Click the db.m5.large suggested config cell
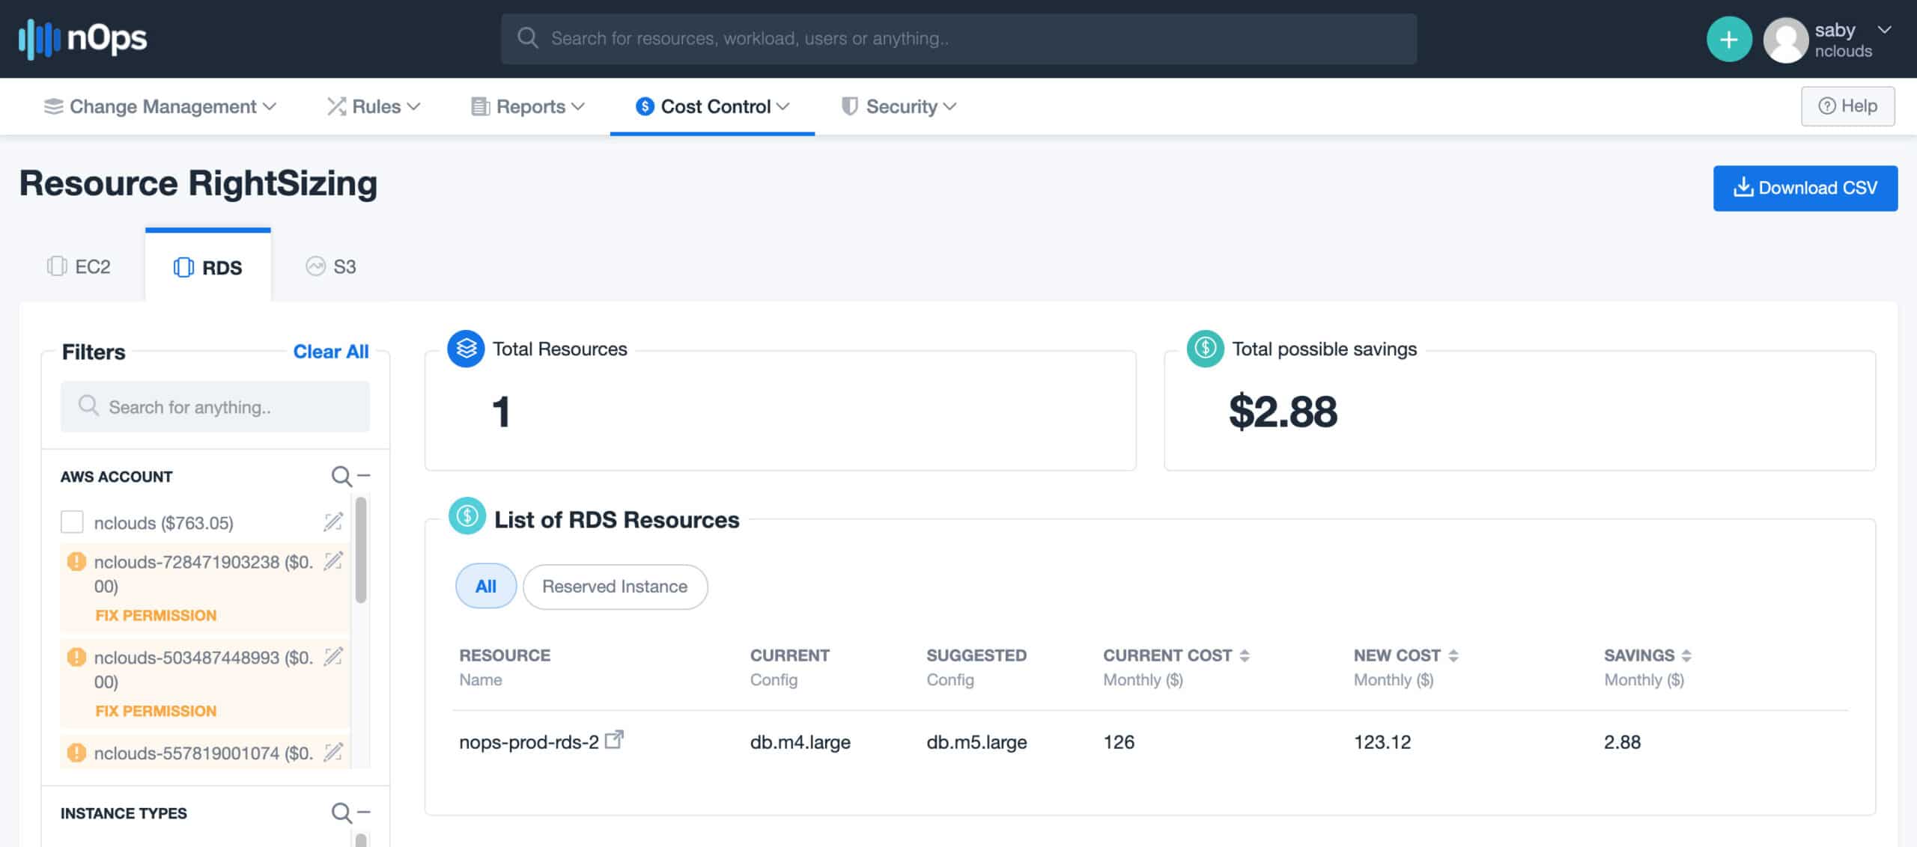1917x847 pixels. pyautogui.click(x=976, y=742)
